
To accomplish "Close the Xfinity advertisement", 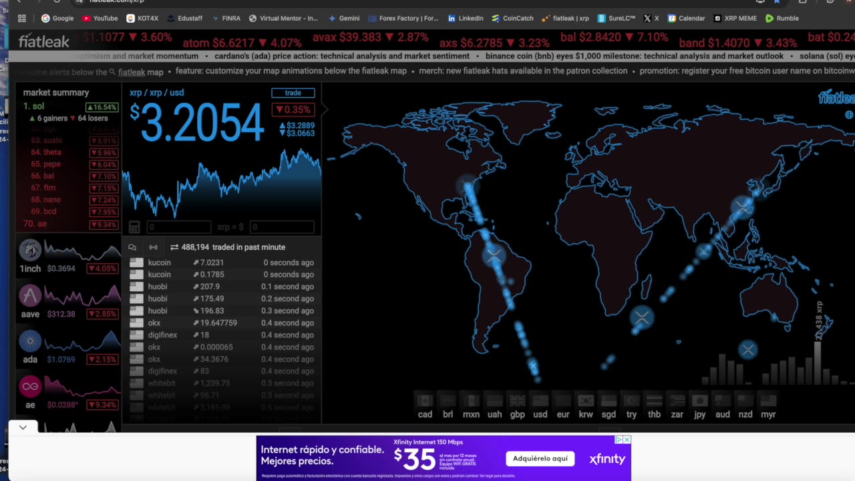I will [x=627, y=440].
